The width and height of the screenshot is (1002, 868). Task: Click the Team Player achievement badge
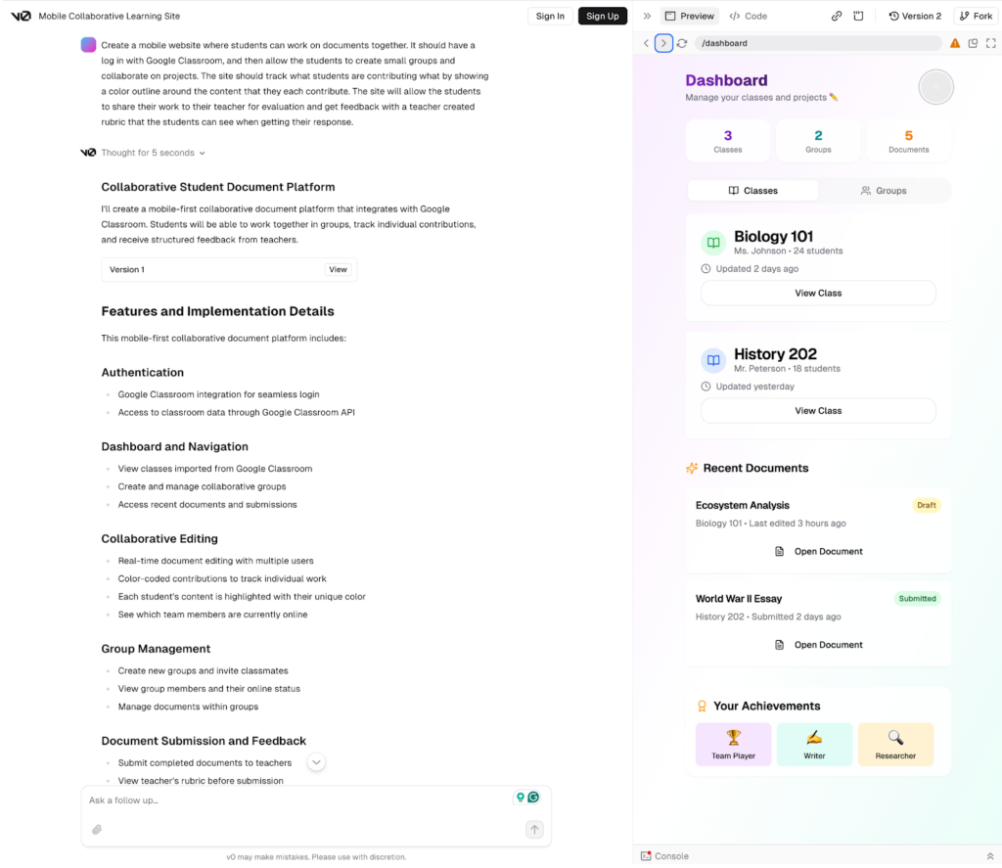pos(733,745)
